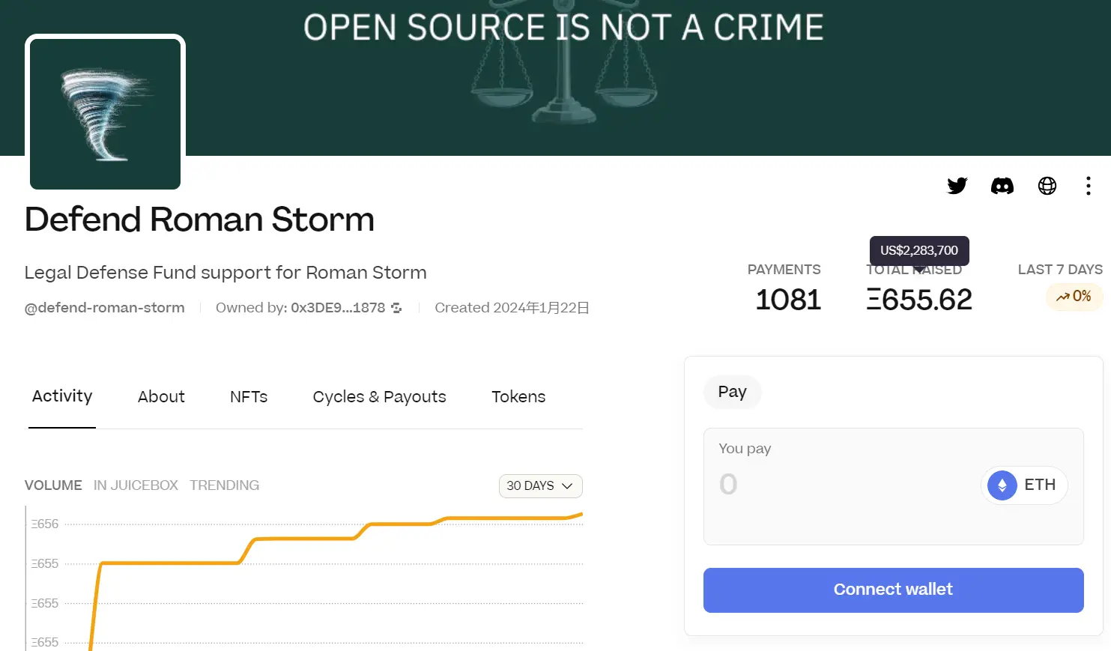Open the Discord server icon
The image size is (1111, 651).
point(1002,185)
